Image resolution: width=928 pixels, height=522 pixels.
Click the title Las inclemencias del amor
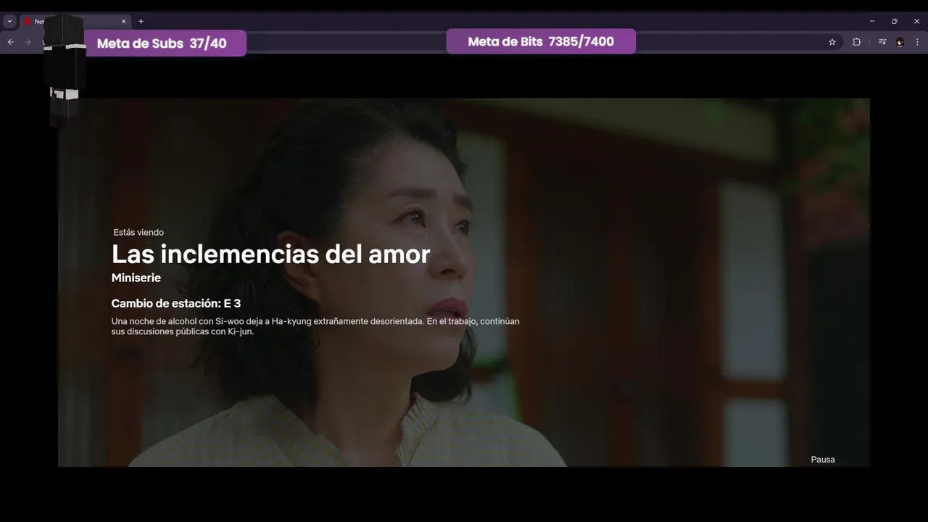270,254
